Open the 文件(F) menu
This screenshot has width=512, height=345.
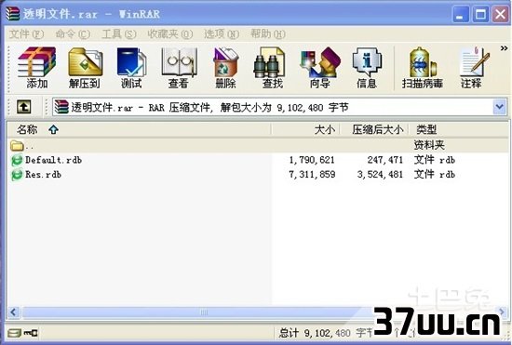[26, 33]
